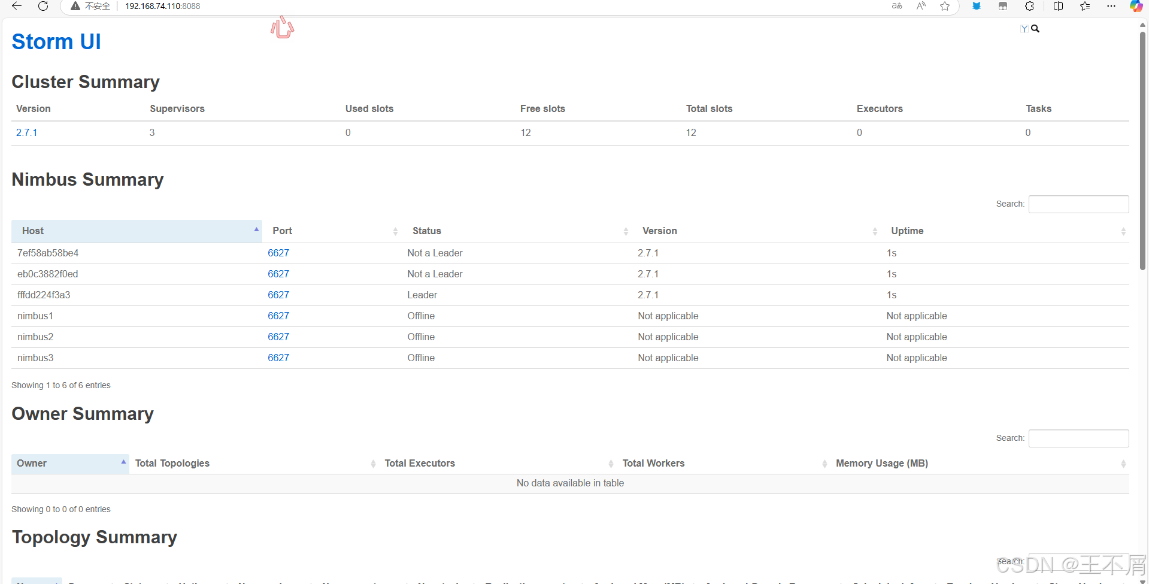Add this page to favorites star
Screen dimensions: 1149x584
click(945, 6)
